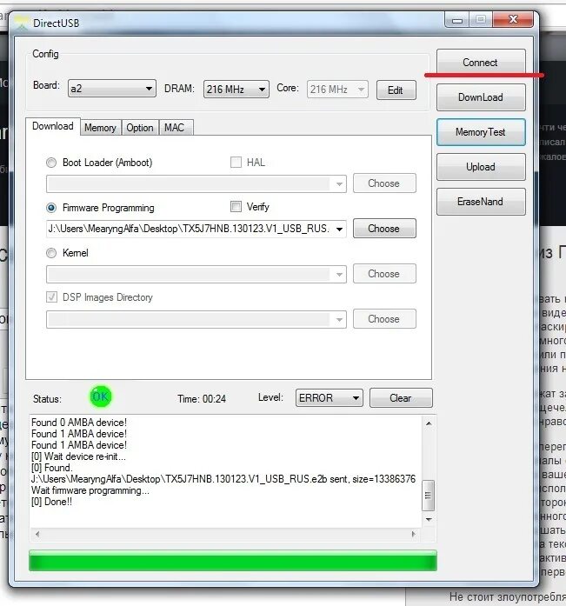Image resolution: width=566 pixels, height=606 pixels.
Task: Open the Board dropdown showing a2
Action: (111, 89)
